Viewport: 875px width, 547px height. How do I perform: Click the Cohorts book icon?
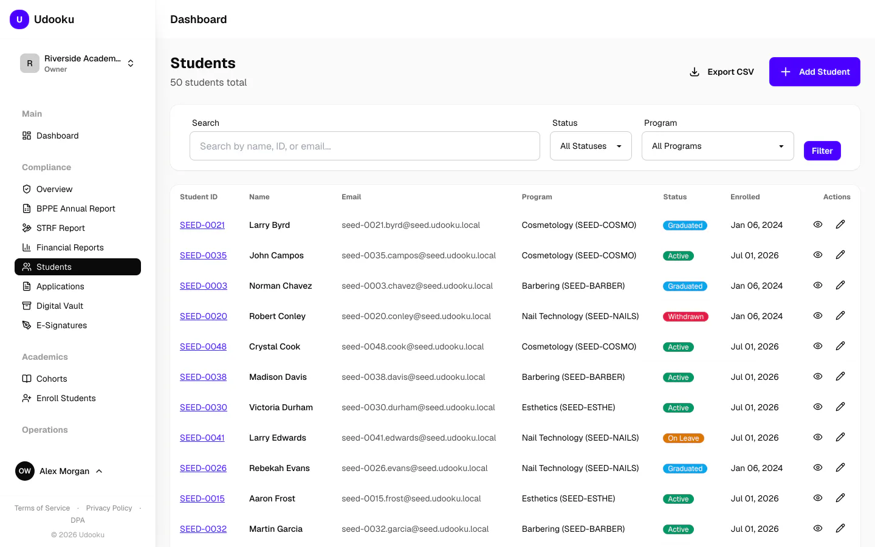[x=27, y=379]
